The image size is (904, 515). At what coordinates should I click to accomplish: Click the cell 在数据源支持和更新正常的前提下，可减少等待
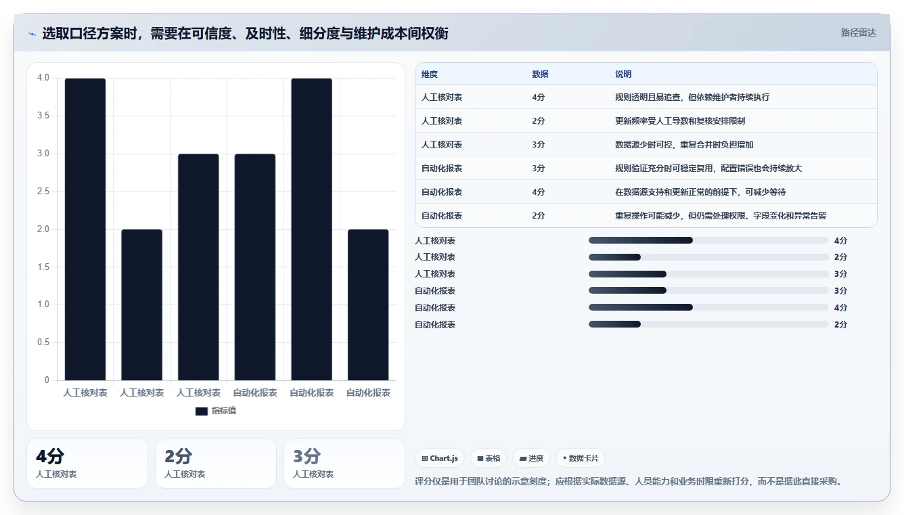pos(700,192)
